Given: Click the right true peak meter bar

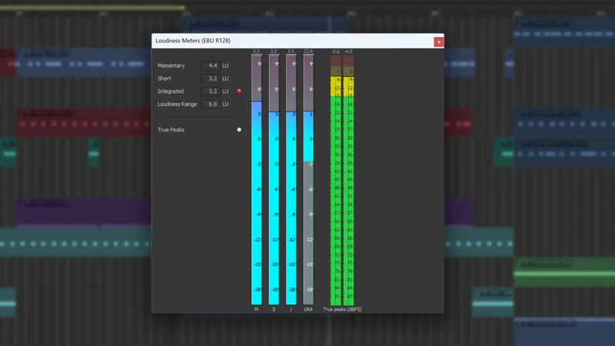Looking at the screenshot, I should 348,180.
